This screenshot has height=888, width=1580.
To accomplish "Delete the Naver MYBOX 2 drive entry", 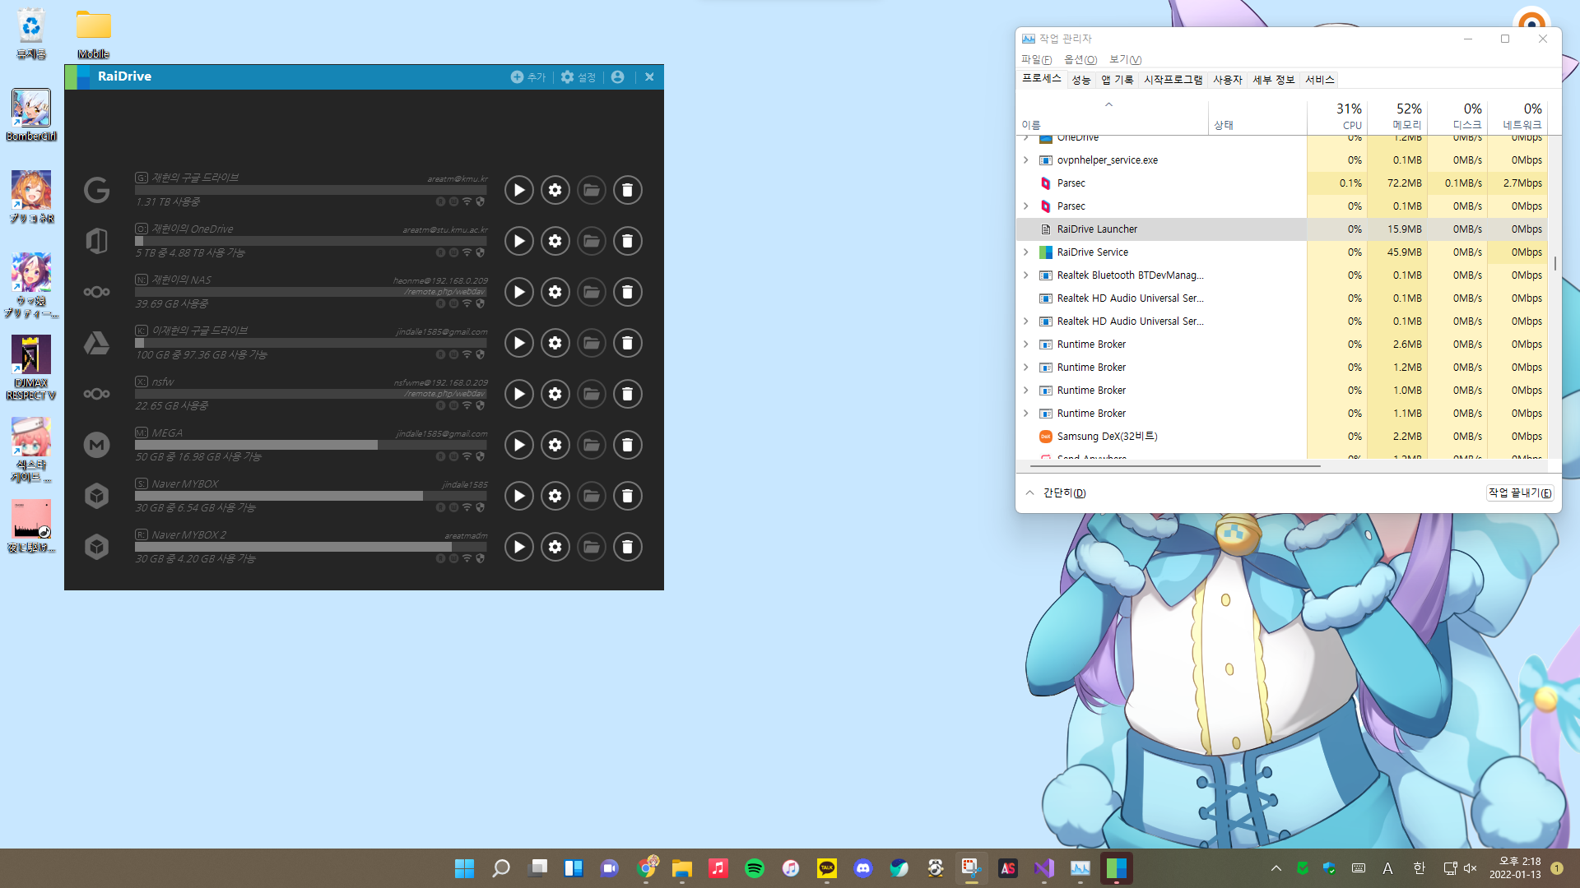I will click(627, 547).
